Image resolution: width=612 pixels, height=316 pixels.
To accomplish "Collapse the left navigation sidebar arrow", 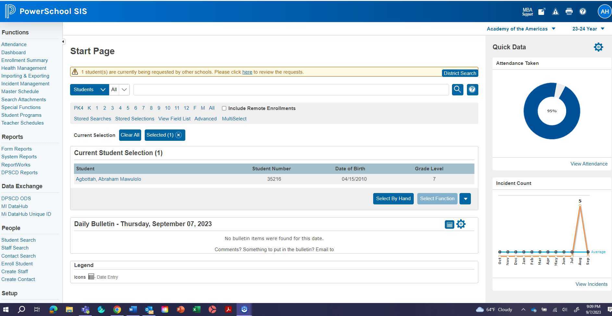I will click(63, 42).
